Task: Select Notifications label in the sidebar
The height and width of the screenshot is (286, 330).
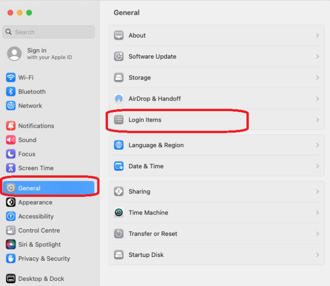Action: tap(36, 126)
